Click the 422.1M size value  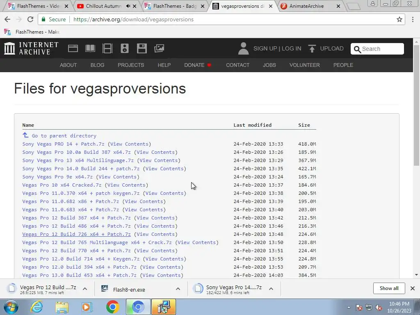307,169
